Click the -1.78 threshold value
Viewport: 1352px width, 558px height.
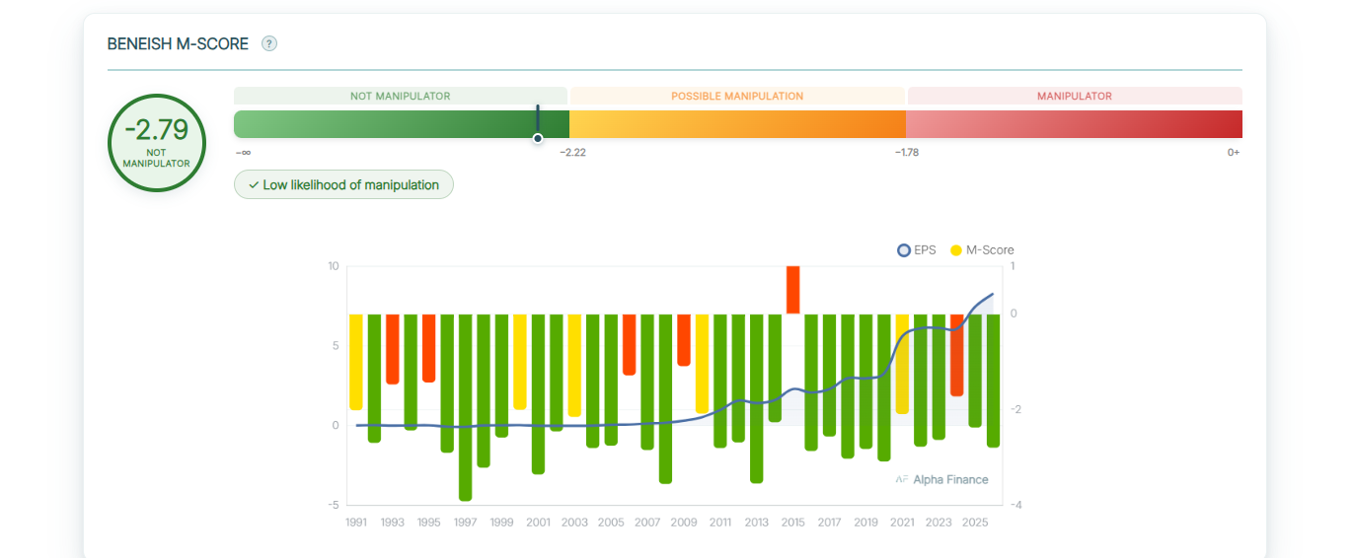[x=907, y=153]
